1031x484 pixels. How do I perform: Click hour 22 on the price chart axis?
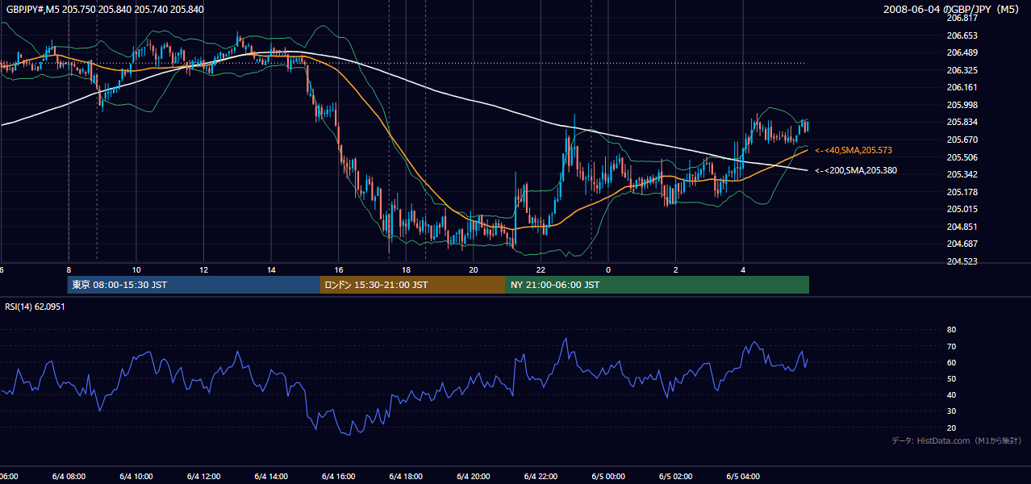tap(541, 270)
